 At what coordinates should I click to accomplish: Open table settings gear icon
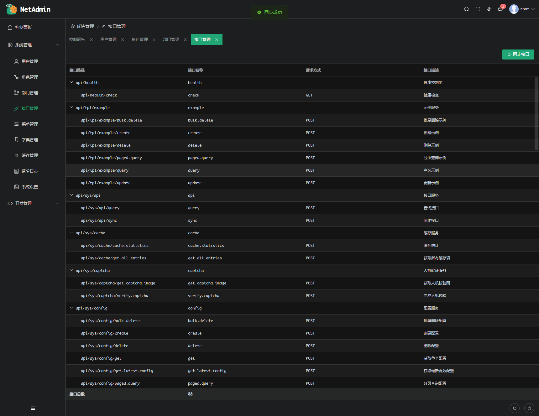point(529,408)
